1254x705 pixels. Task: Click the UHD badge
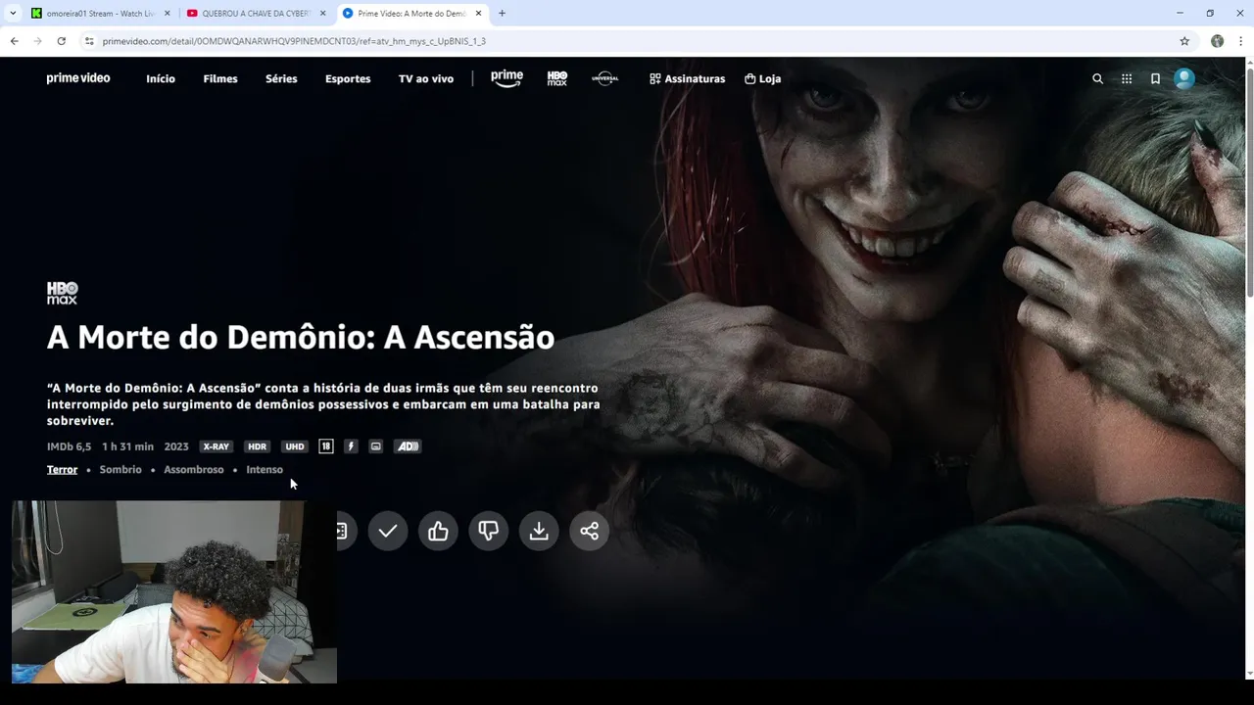[x=294, y=446]
